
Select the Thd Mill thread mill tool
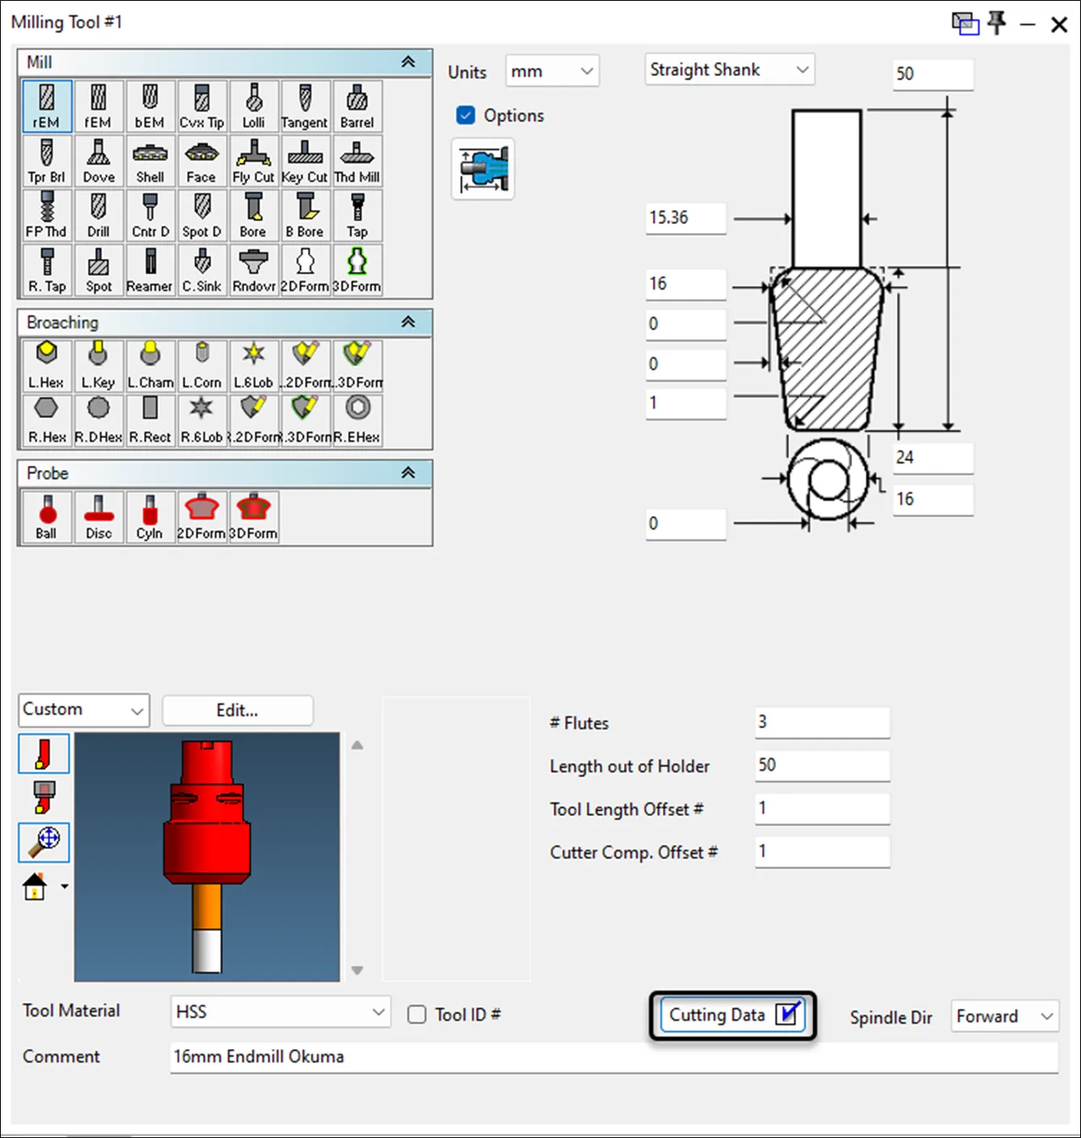tap(357, 160)
